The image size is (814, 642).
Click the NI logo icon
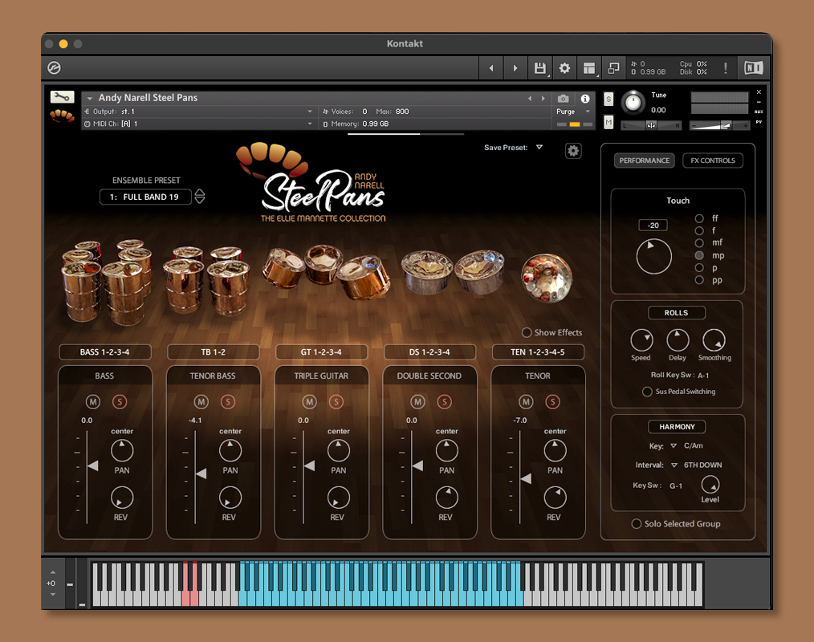pyautogui.click(x=753, y=68)
